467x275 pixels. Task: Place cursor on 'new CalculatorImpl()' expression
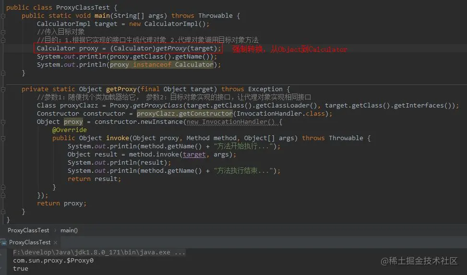(167, 24)
